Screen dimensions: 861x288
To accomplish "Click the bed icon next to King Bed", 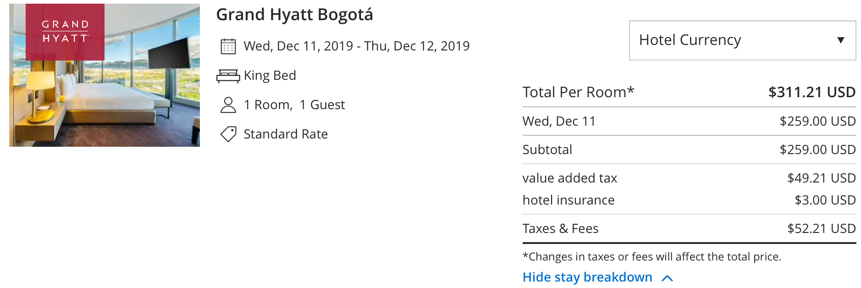I will point(228,76).
